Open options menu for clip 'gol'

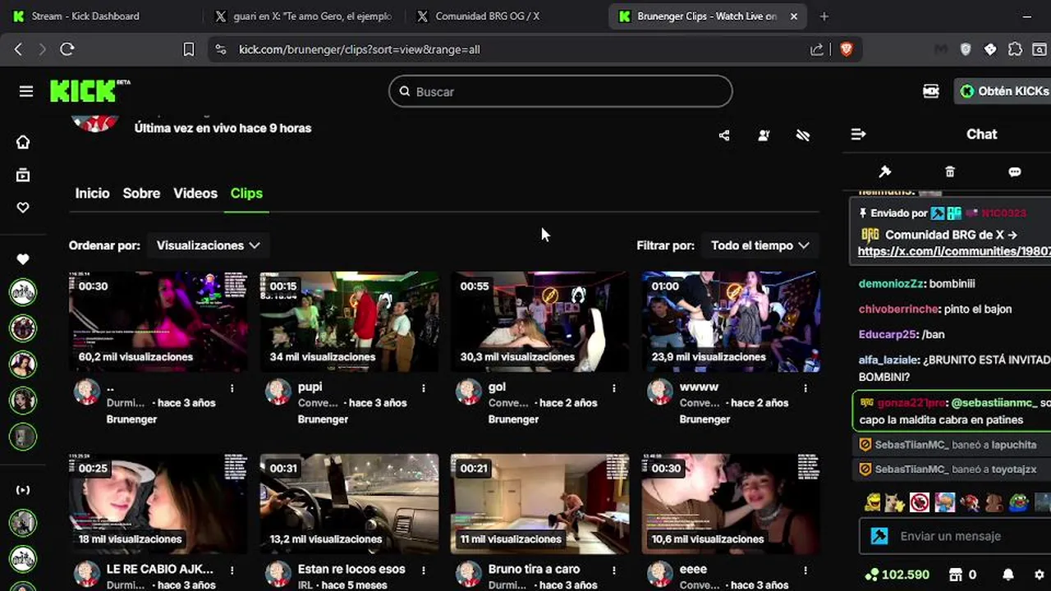614,387
